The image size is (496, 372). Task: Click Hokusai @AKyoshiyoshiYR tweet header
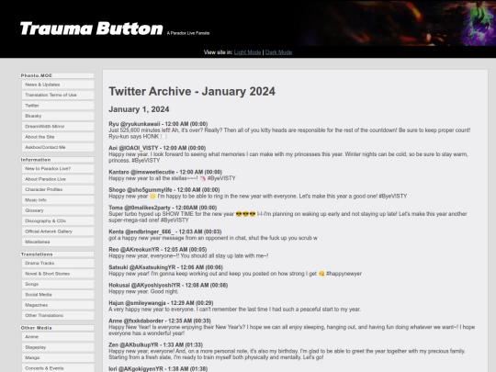168,286
